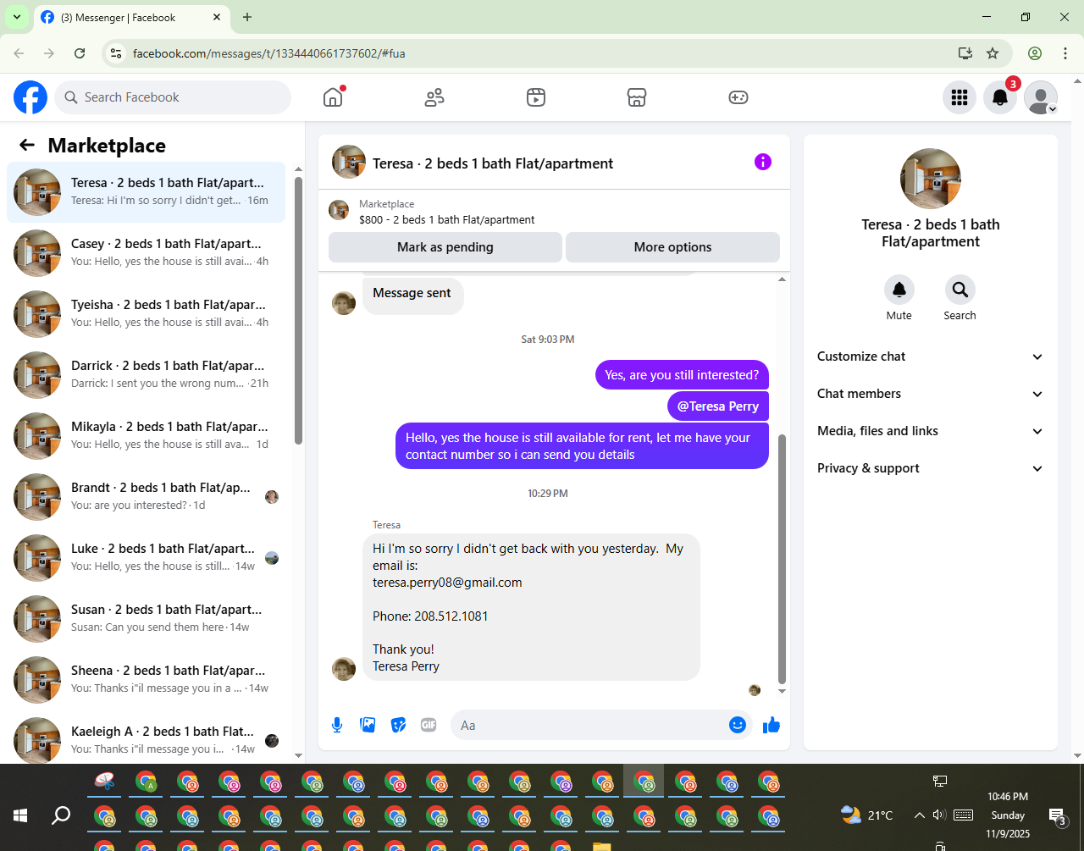Open the account profile avatar menu
This screenshot has width=1084, height=851.
pos(1041,97)
